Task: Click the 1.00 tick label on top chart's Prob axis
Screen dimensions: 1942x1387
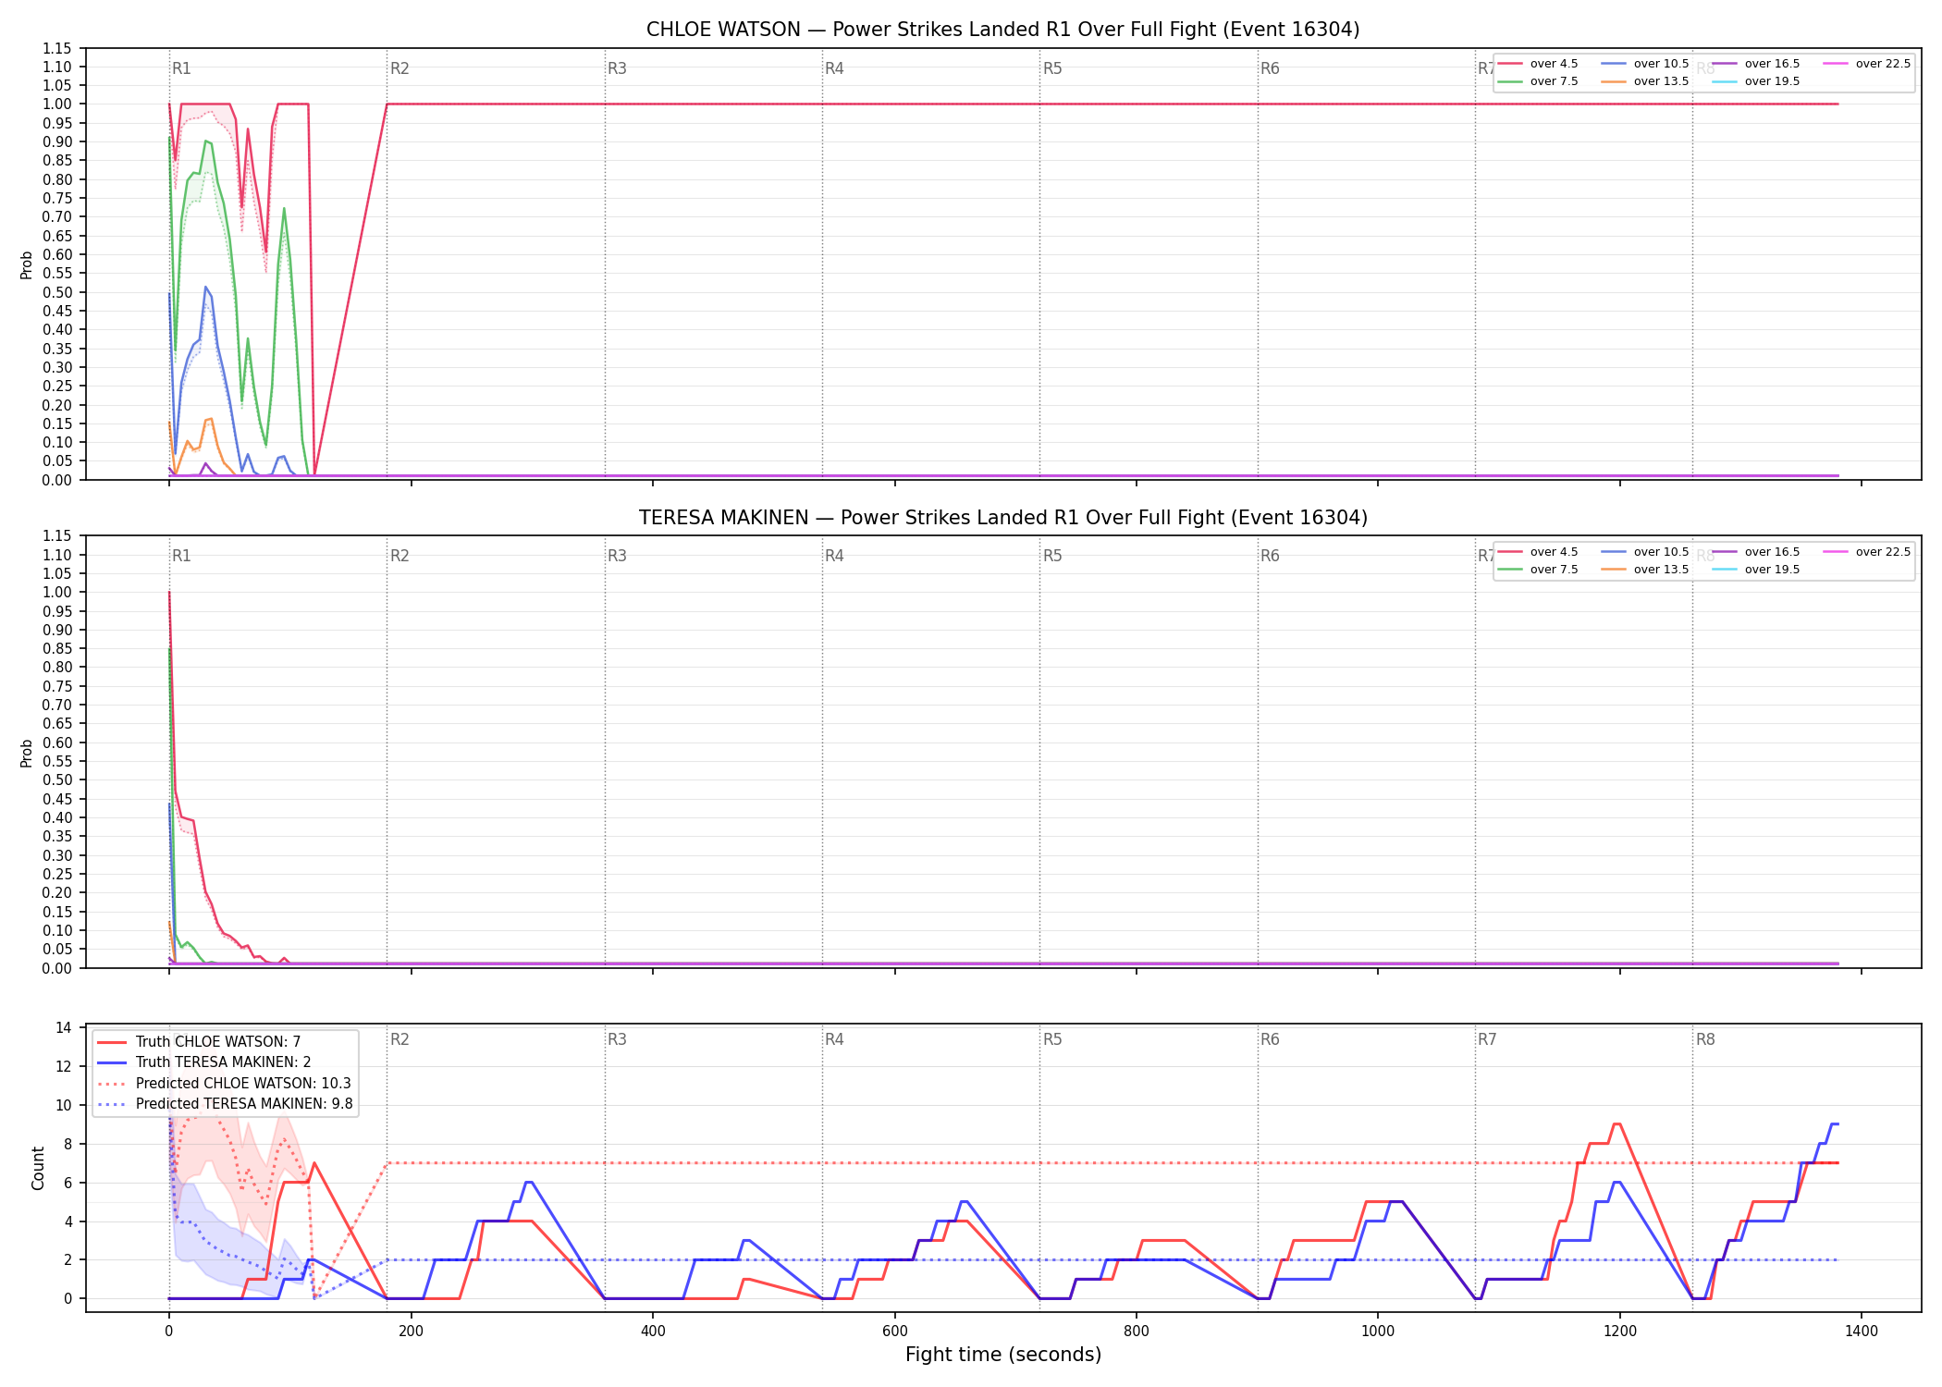Action: [57, 104]
